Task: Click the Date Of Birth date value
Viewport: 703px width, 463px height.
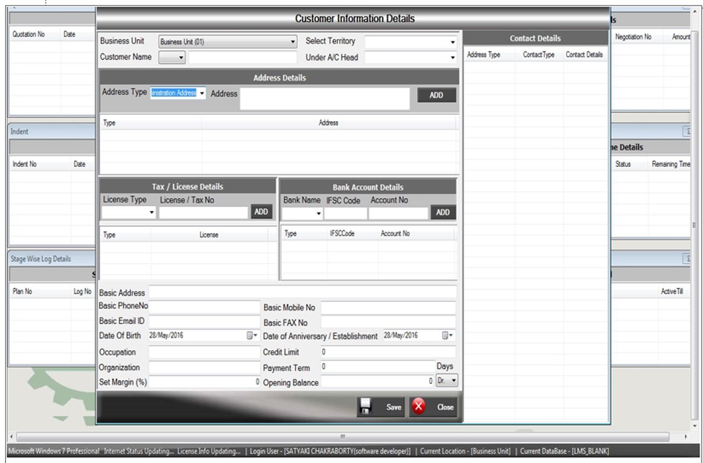Action: 167,336
